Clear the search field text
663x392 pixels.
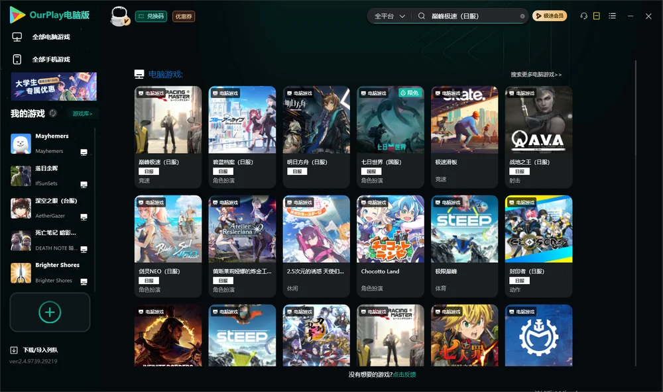pyautogui.click(x=522, y=17)
